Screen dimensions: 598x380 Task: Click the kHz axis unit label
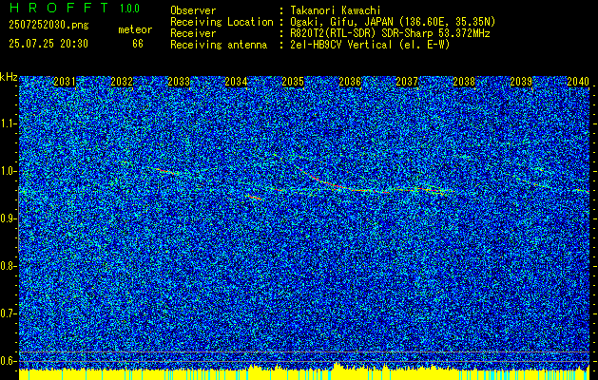tap(9, 77)
